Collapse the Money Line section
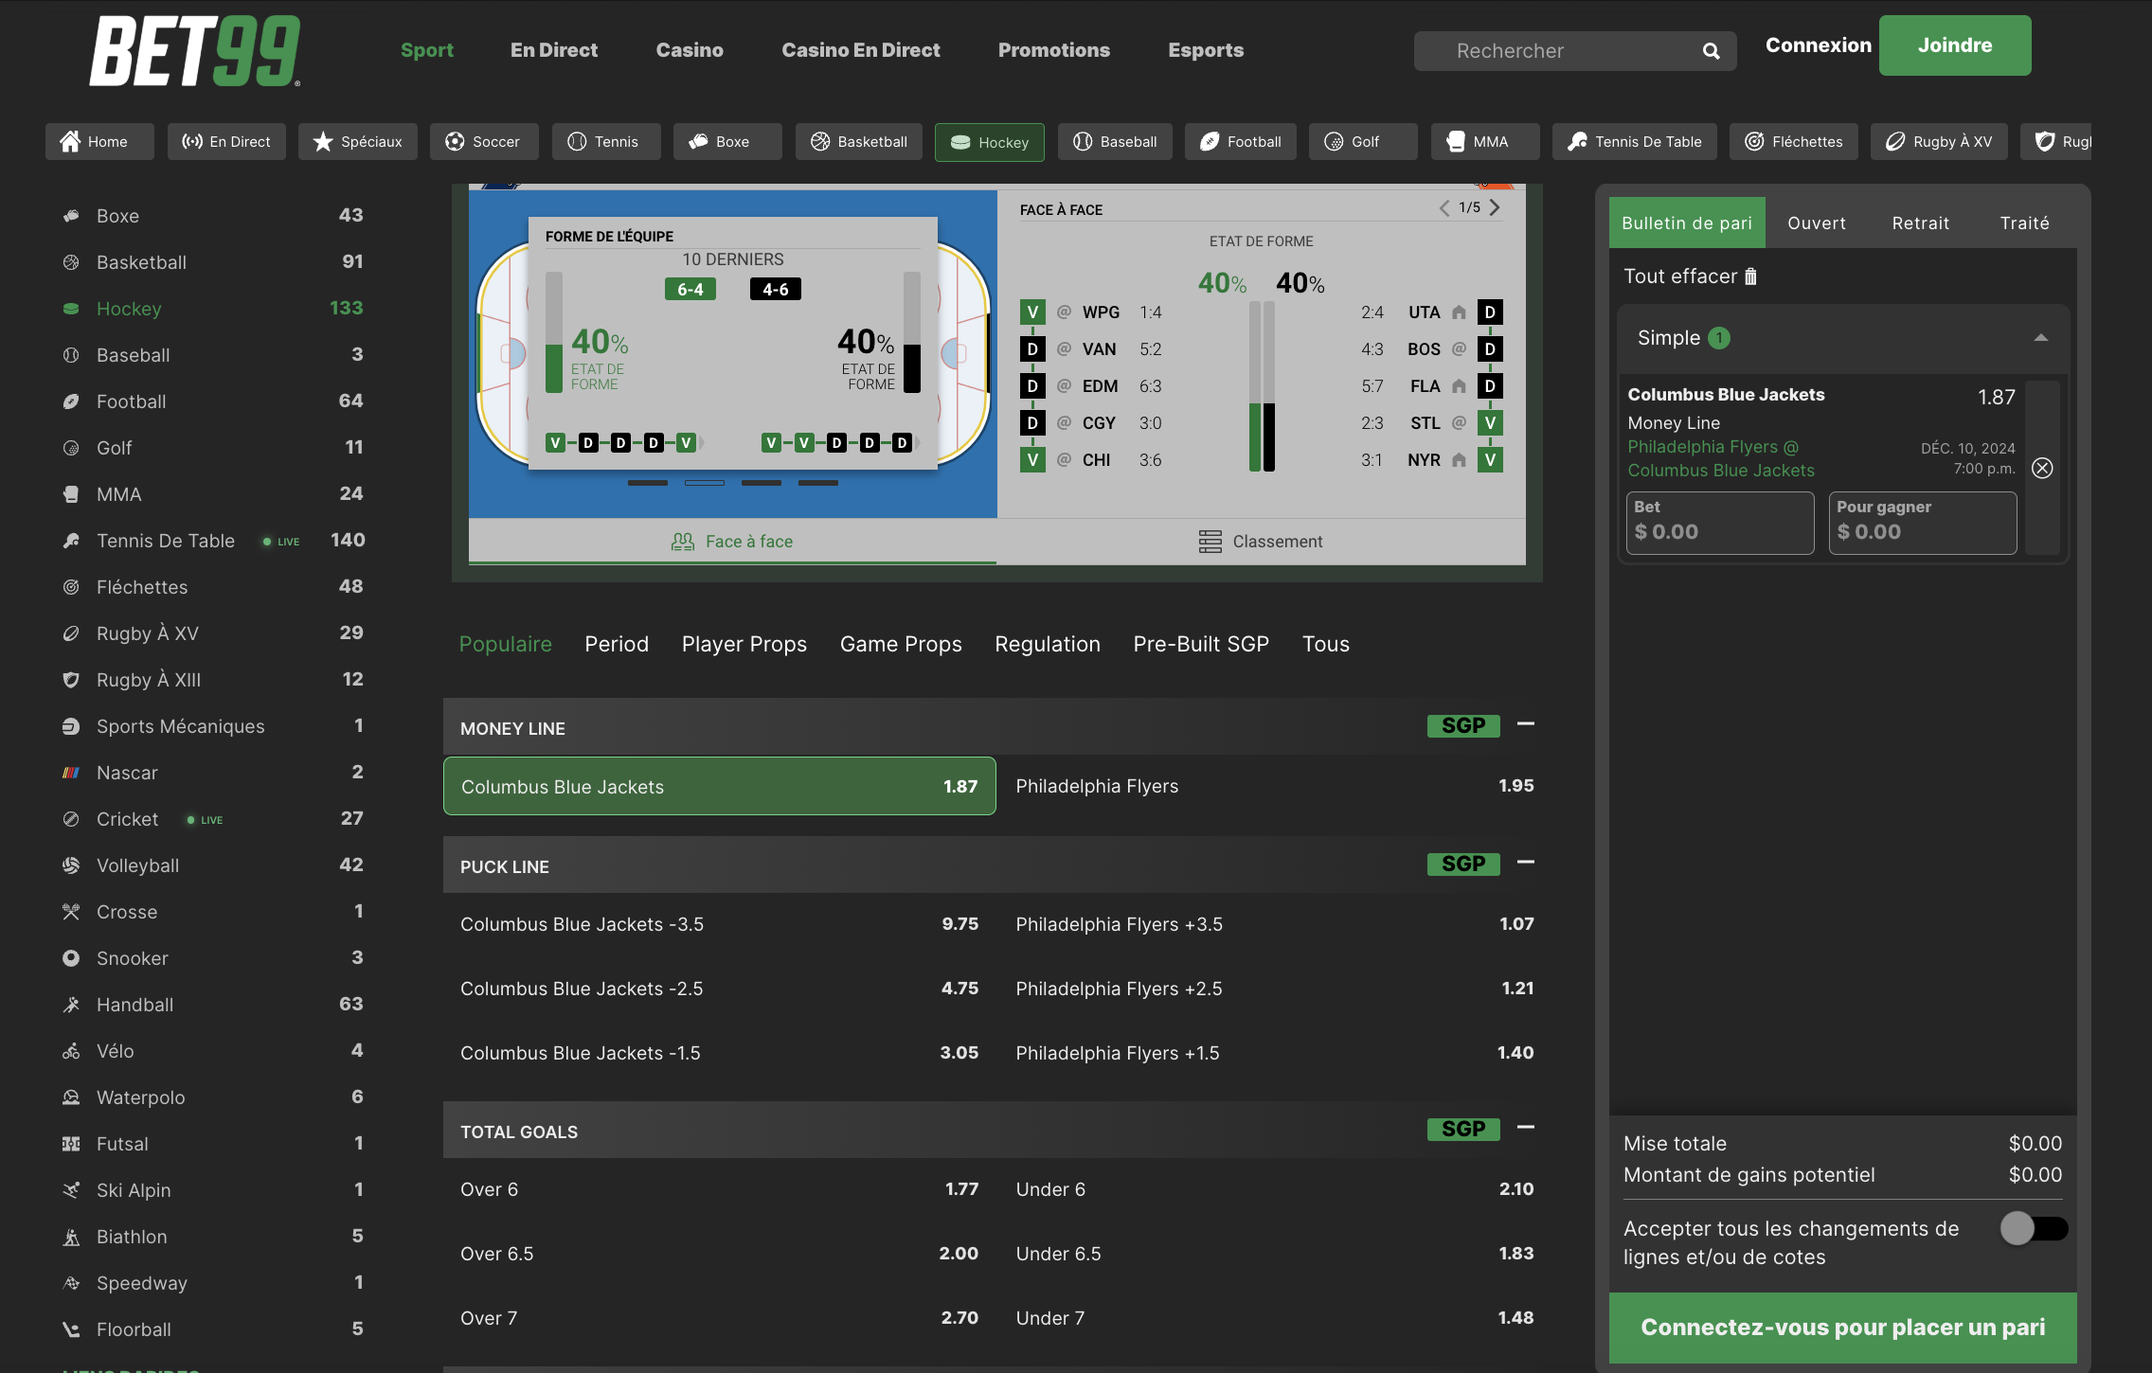The image size is (2152, 1373). [1525, 724]
